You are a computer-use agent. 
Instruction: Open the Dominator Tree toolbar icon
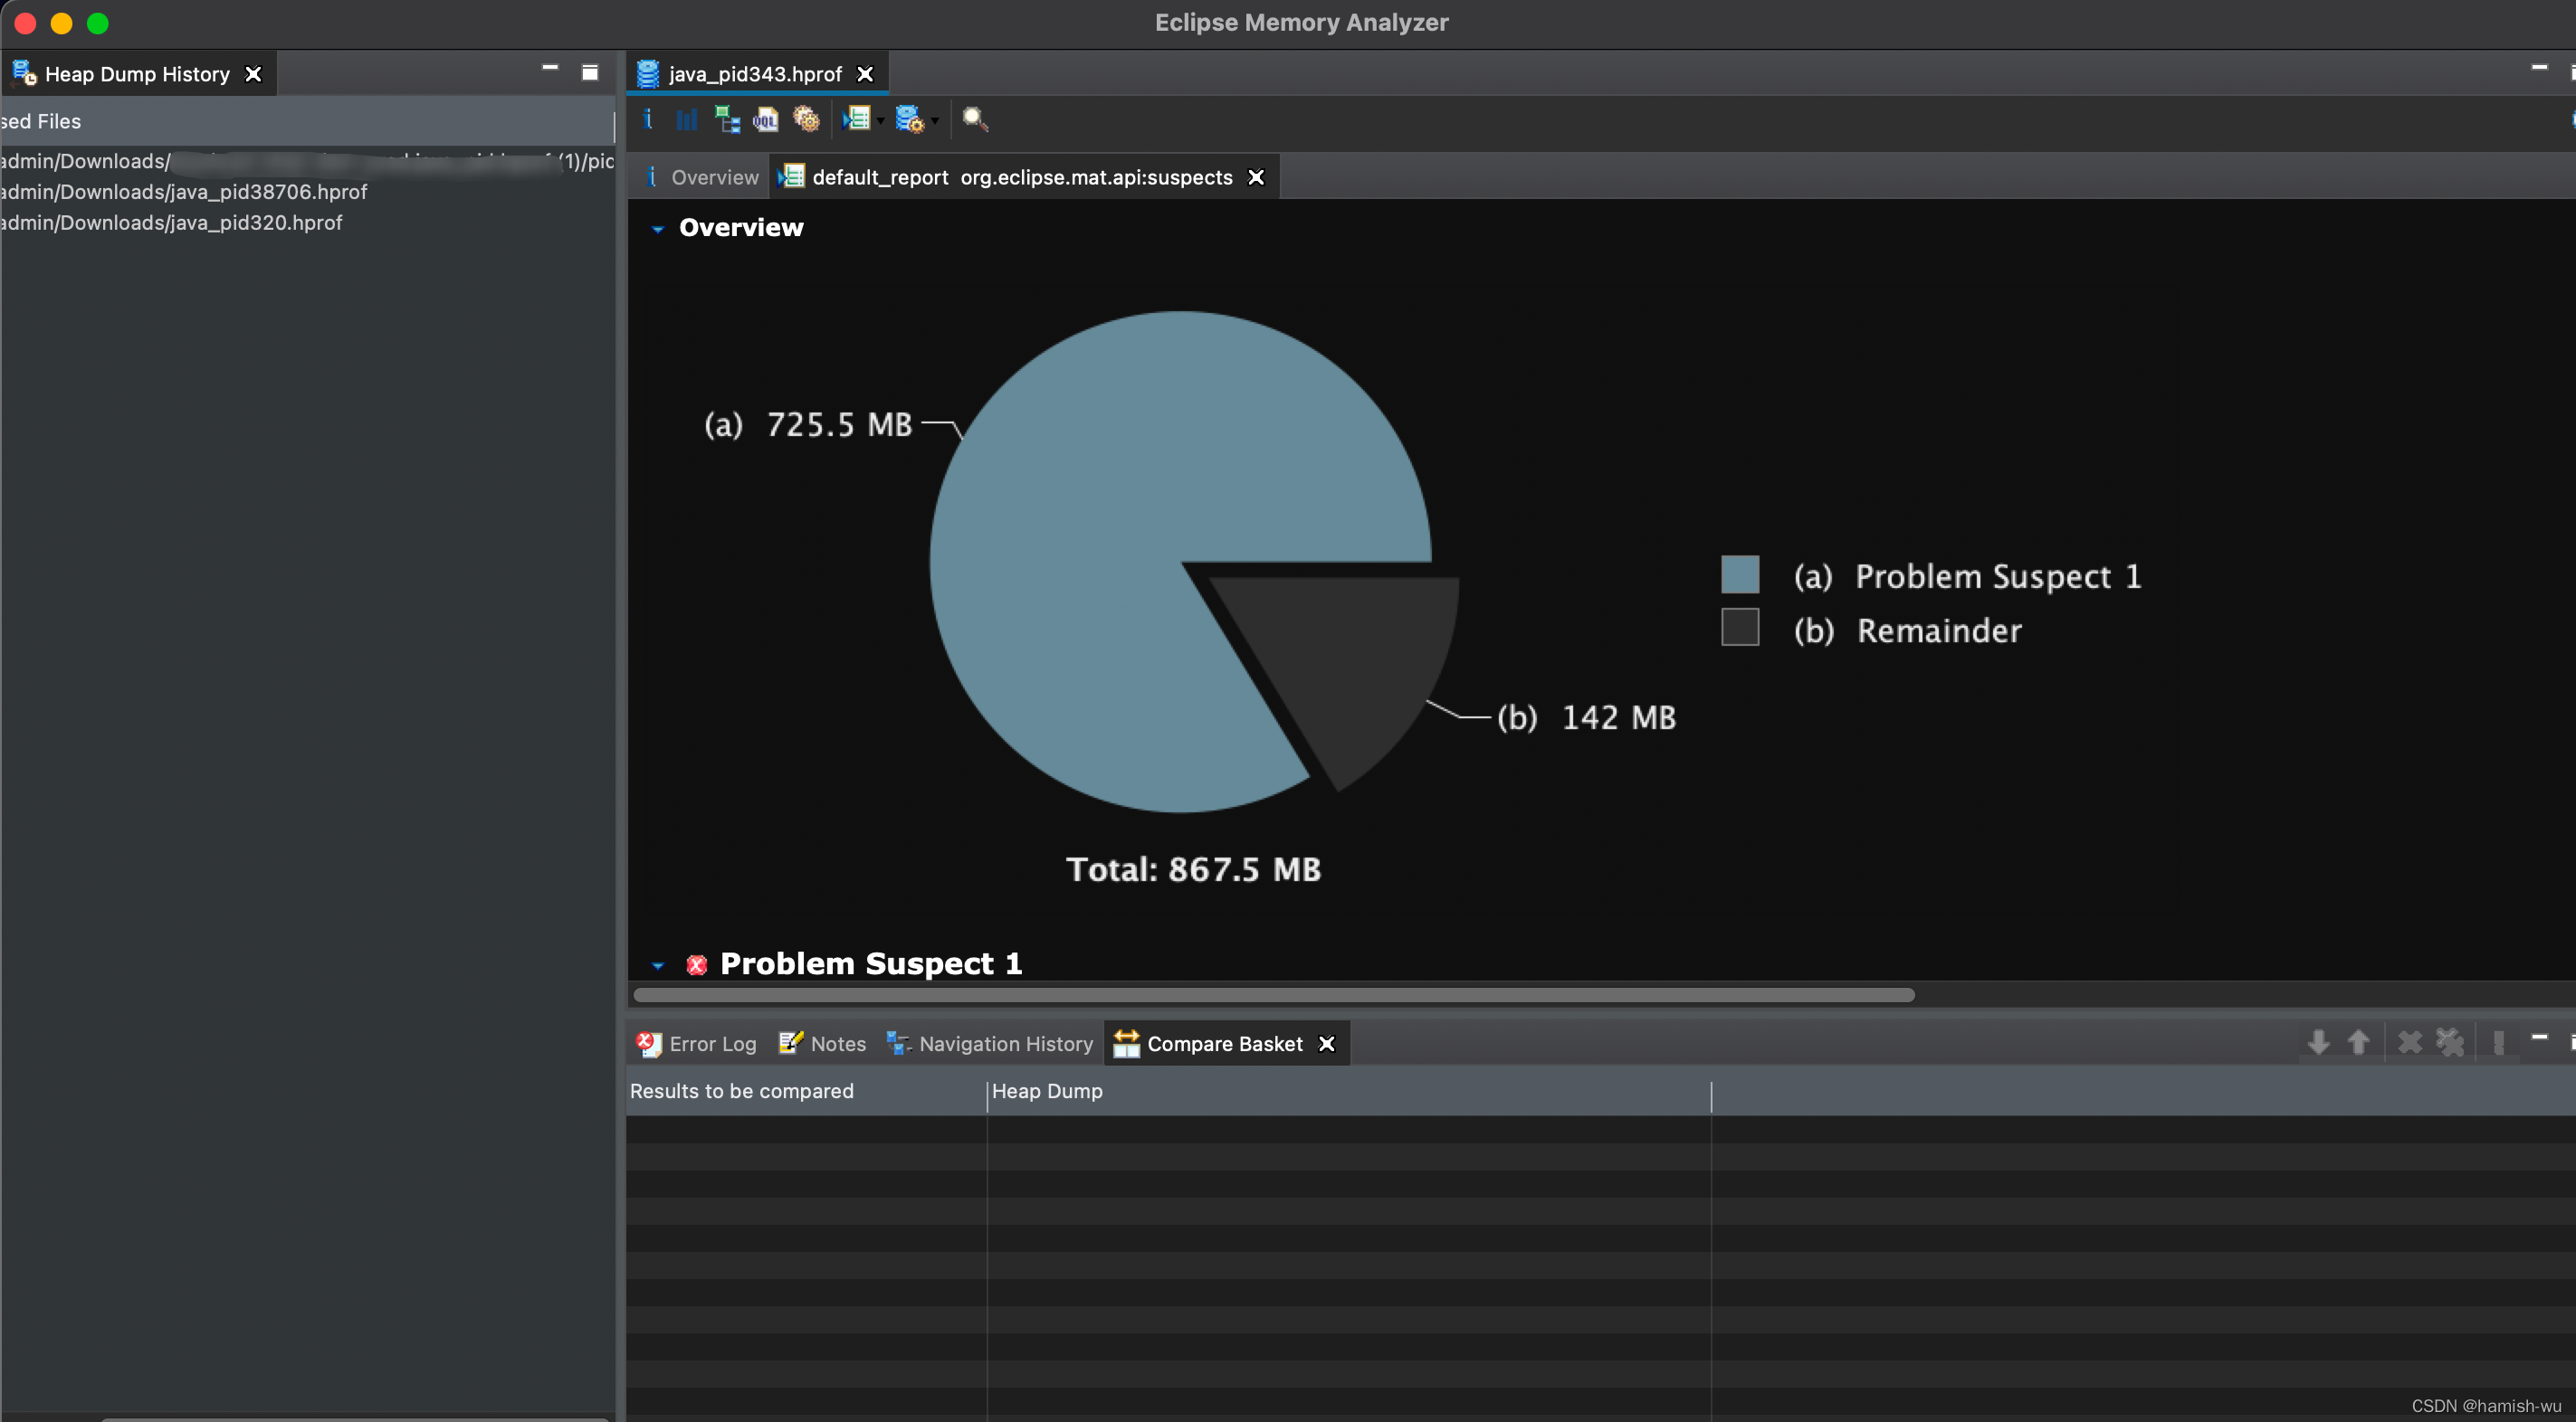(x=727, y=120)
